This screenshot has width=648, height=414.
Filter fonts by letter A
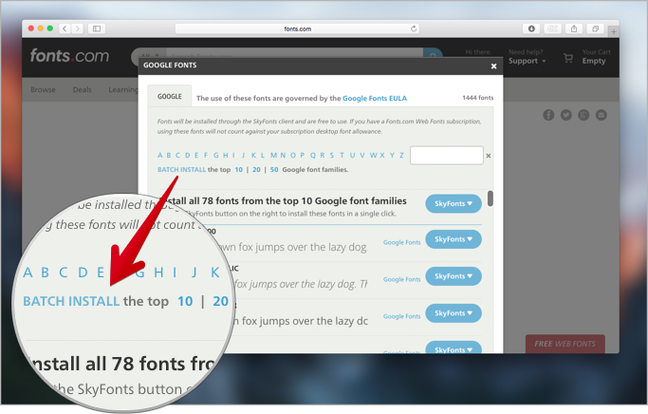[160, 156]
